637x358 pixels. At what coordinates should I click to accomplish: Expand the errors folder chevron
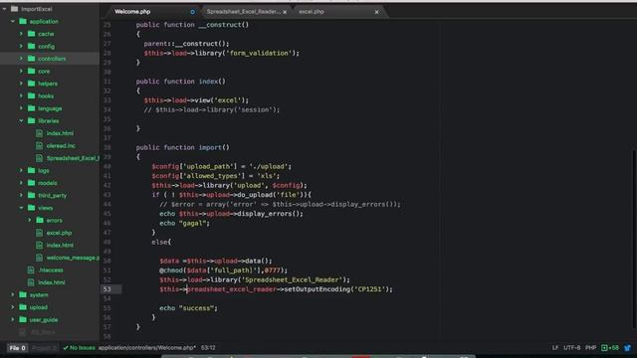(30, 220)
